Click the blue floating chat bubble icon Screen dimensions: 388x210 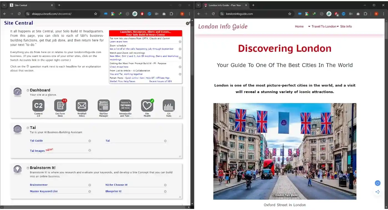click(x=377, y=183)
